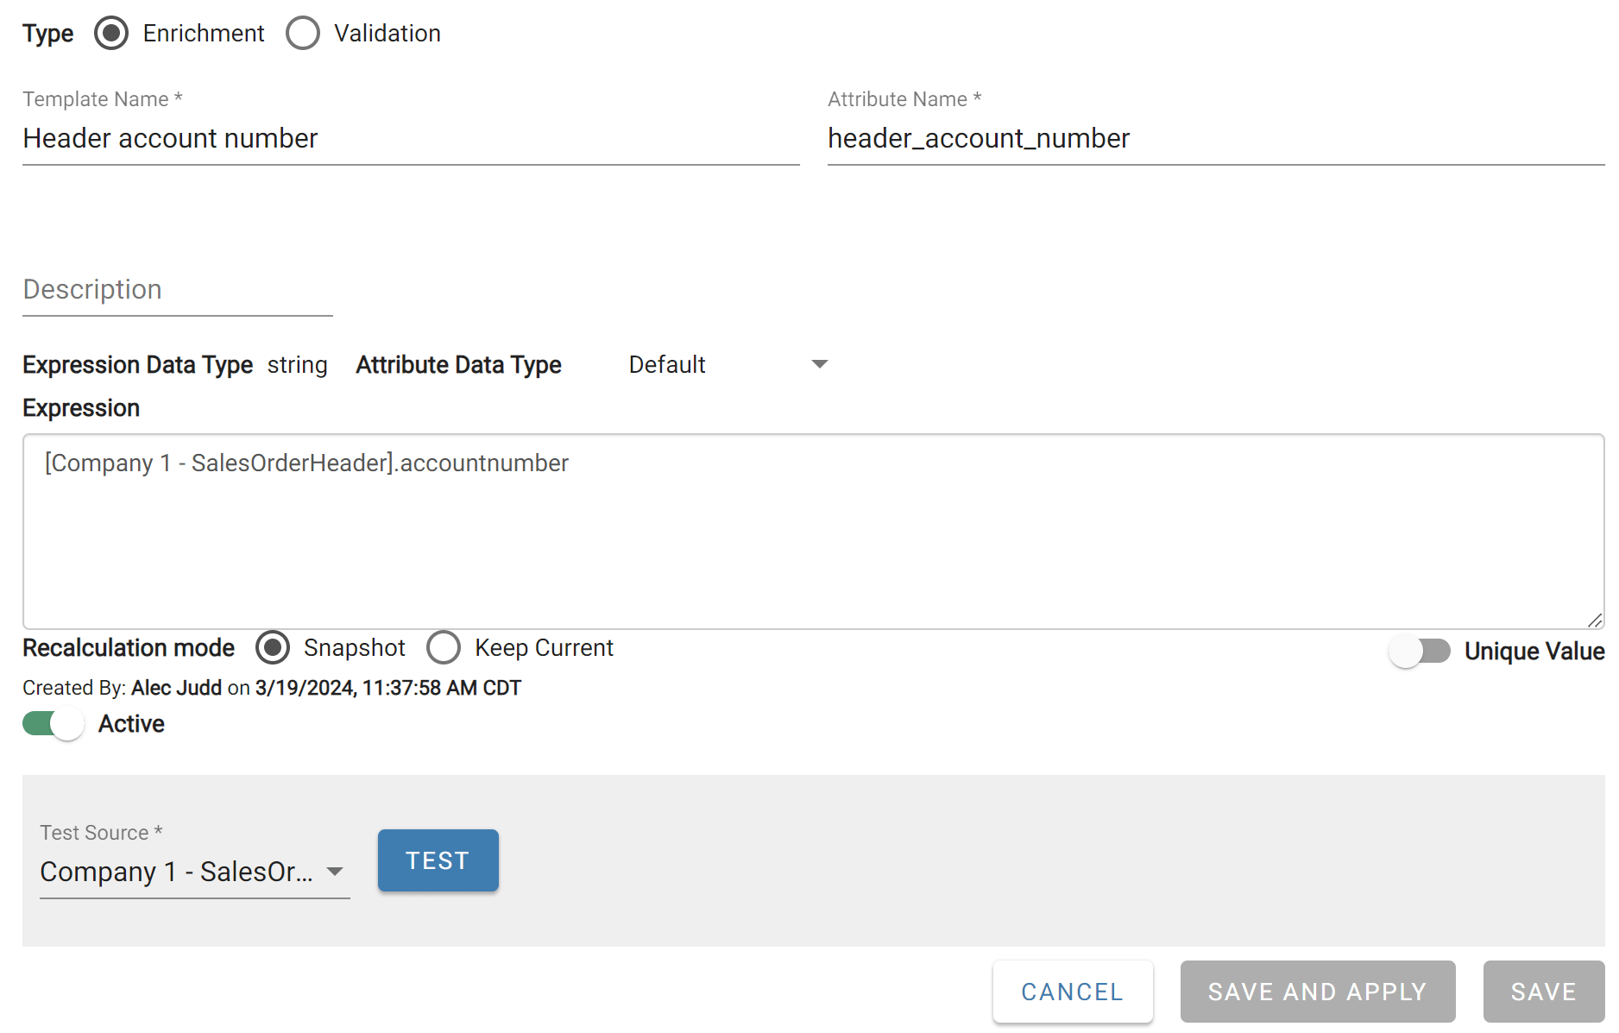The width and height of the screenshot is (1619, 1033).
Task: Select the Enrichment type radio button
Action: pos(111,34)
